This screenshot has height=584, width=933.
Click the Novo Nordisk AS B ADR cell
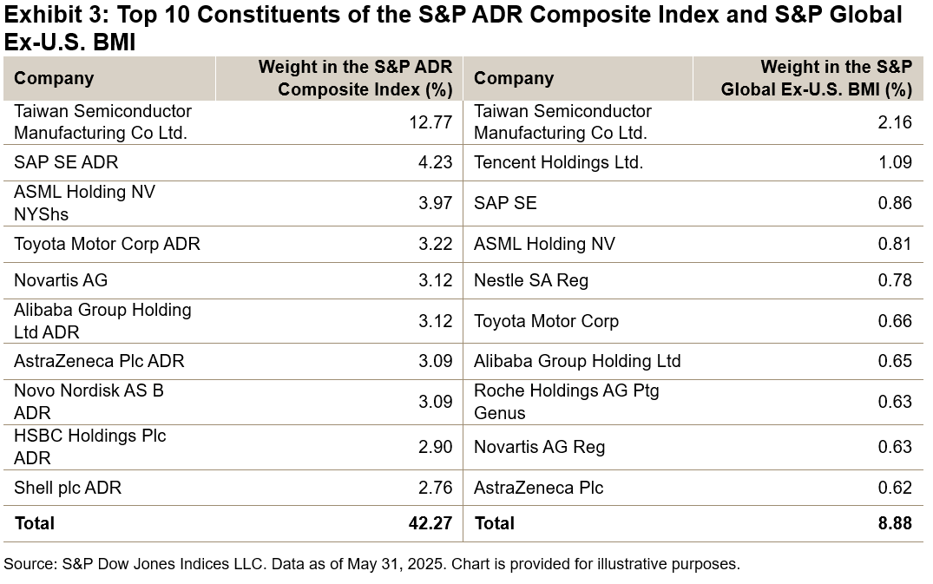pos(89,402)
